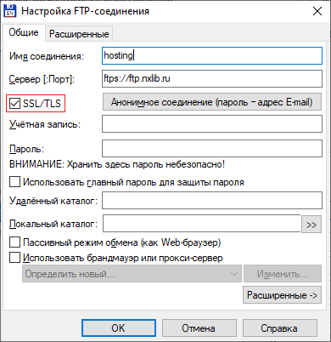Select the Общие tab
Viewport: 331px width, 342px height.
click(x=24, y=32)
